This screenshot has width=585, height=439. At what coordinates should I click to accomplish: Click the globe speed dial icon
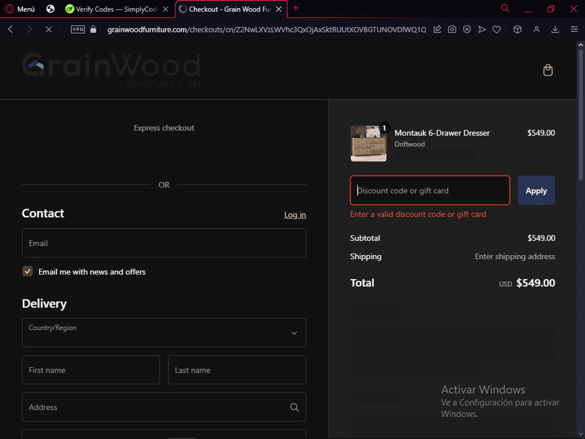tap(50, 9)
